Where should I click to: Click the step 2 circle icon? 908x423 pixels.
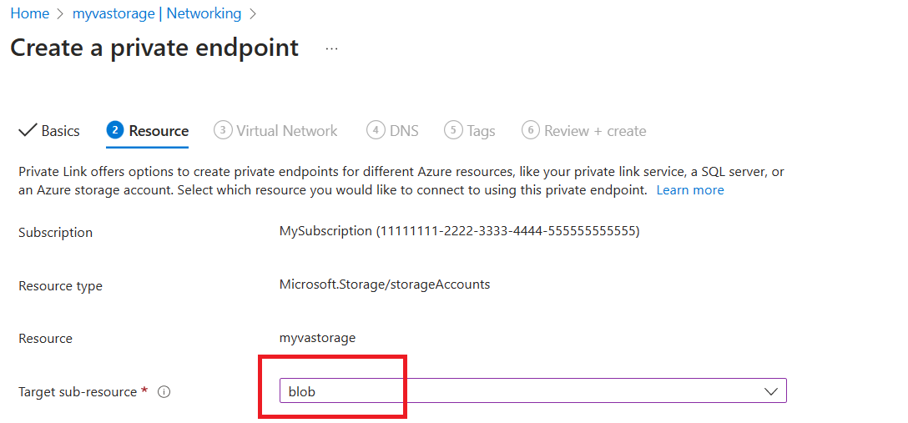tap(115, 130)
